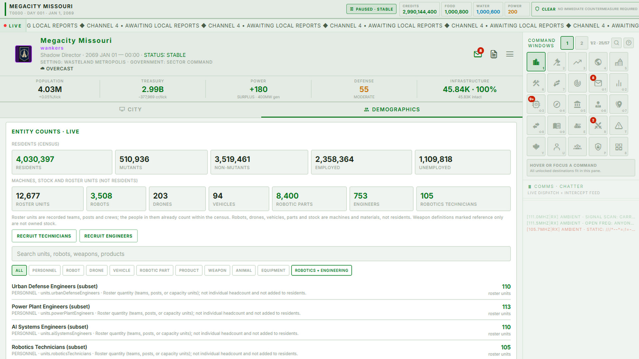The image size is (639, 359).
Task: Open the header mail inbox icon
Action: click(478, 54)
